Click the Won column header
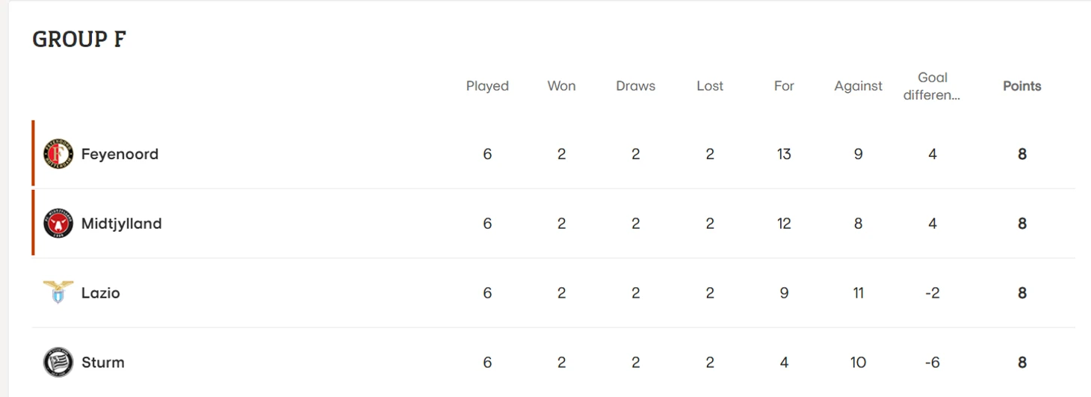Viewport: 1091px width, 397px height. click(561, 86)
